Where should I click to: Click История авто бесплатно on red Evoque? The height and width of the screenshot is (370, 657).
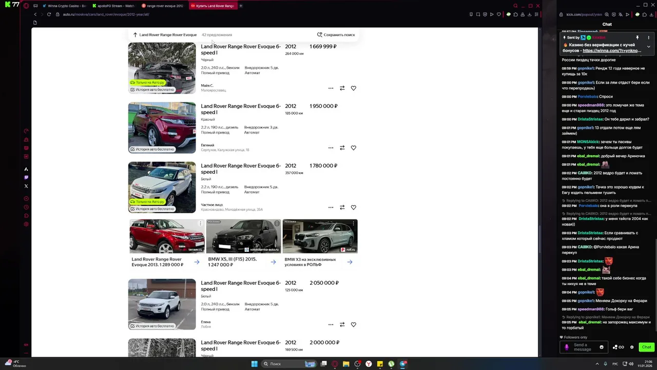tap(152, 150)
